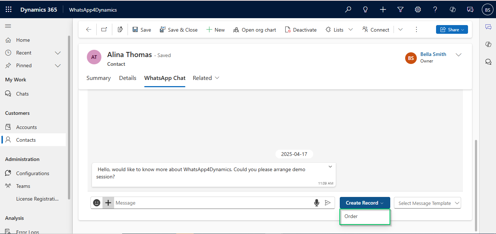Expand the header chevron next to Owner
Screen dimensions: 496x234
click(459, 55)
